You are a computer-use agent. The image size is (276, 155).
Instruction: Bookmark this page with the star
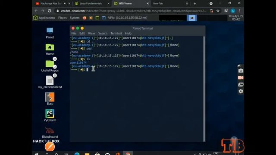pyautogui.click(x=218, y=11)
